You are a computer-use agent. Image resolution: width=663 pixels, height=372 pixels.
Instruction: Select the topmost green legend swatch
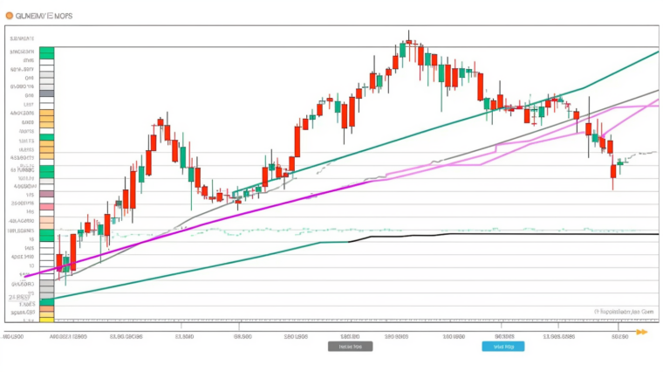coord(46,53)
